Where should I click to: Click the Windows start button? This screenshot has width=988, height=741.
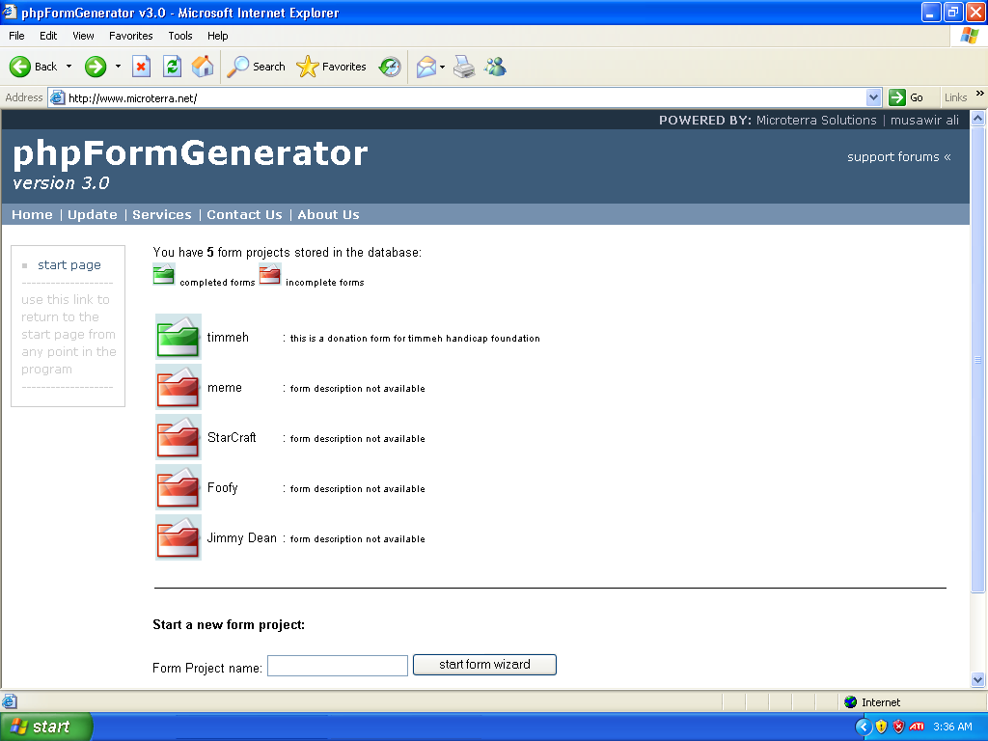[46, 727]
